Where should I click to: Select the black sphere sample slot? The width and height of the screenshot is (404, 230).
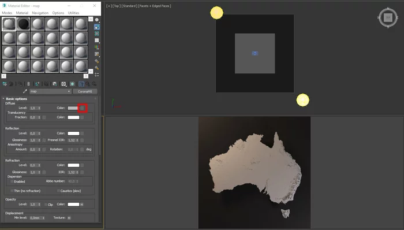tap(24, 24)
